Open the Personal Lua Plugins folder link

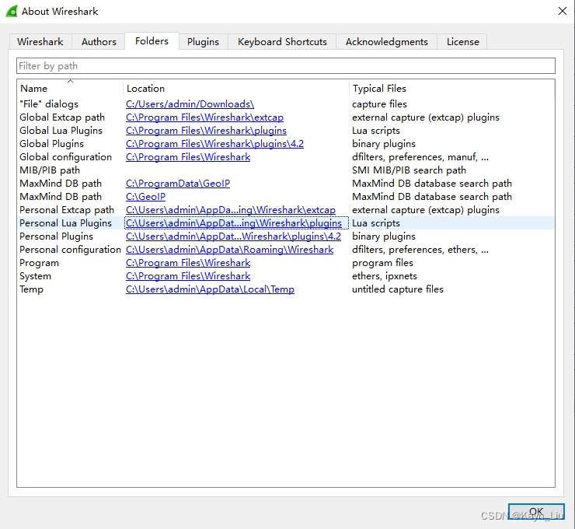tap(234, 223)
